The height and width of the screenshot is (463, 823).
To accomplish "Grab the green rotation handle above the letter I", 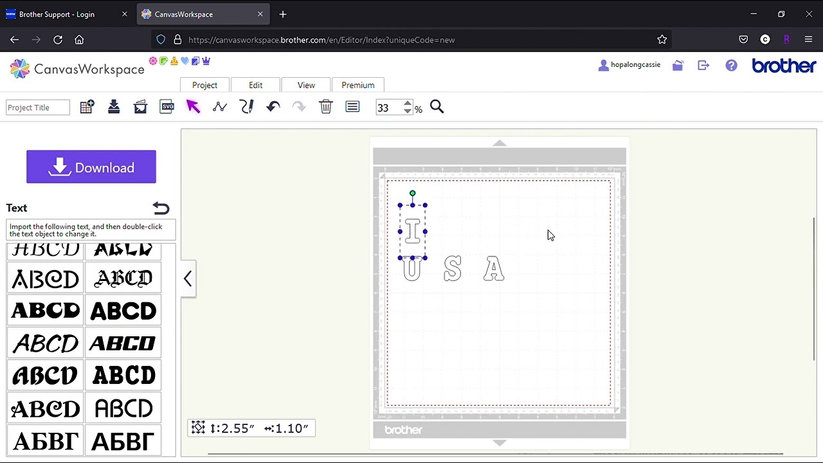I will point(413,193).
